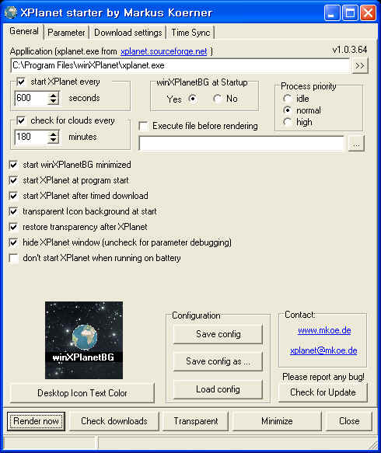Click the Render now button
The image size is (381, 453).
click(x=36, y=421)
